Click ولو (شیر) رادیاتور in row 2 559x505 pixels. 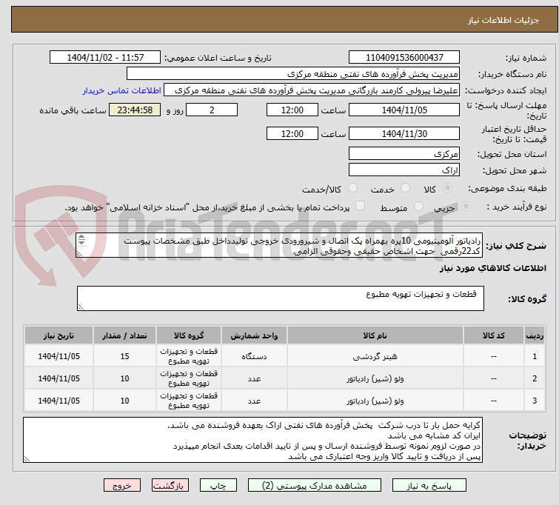coord(375,378)
